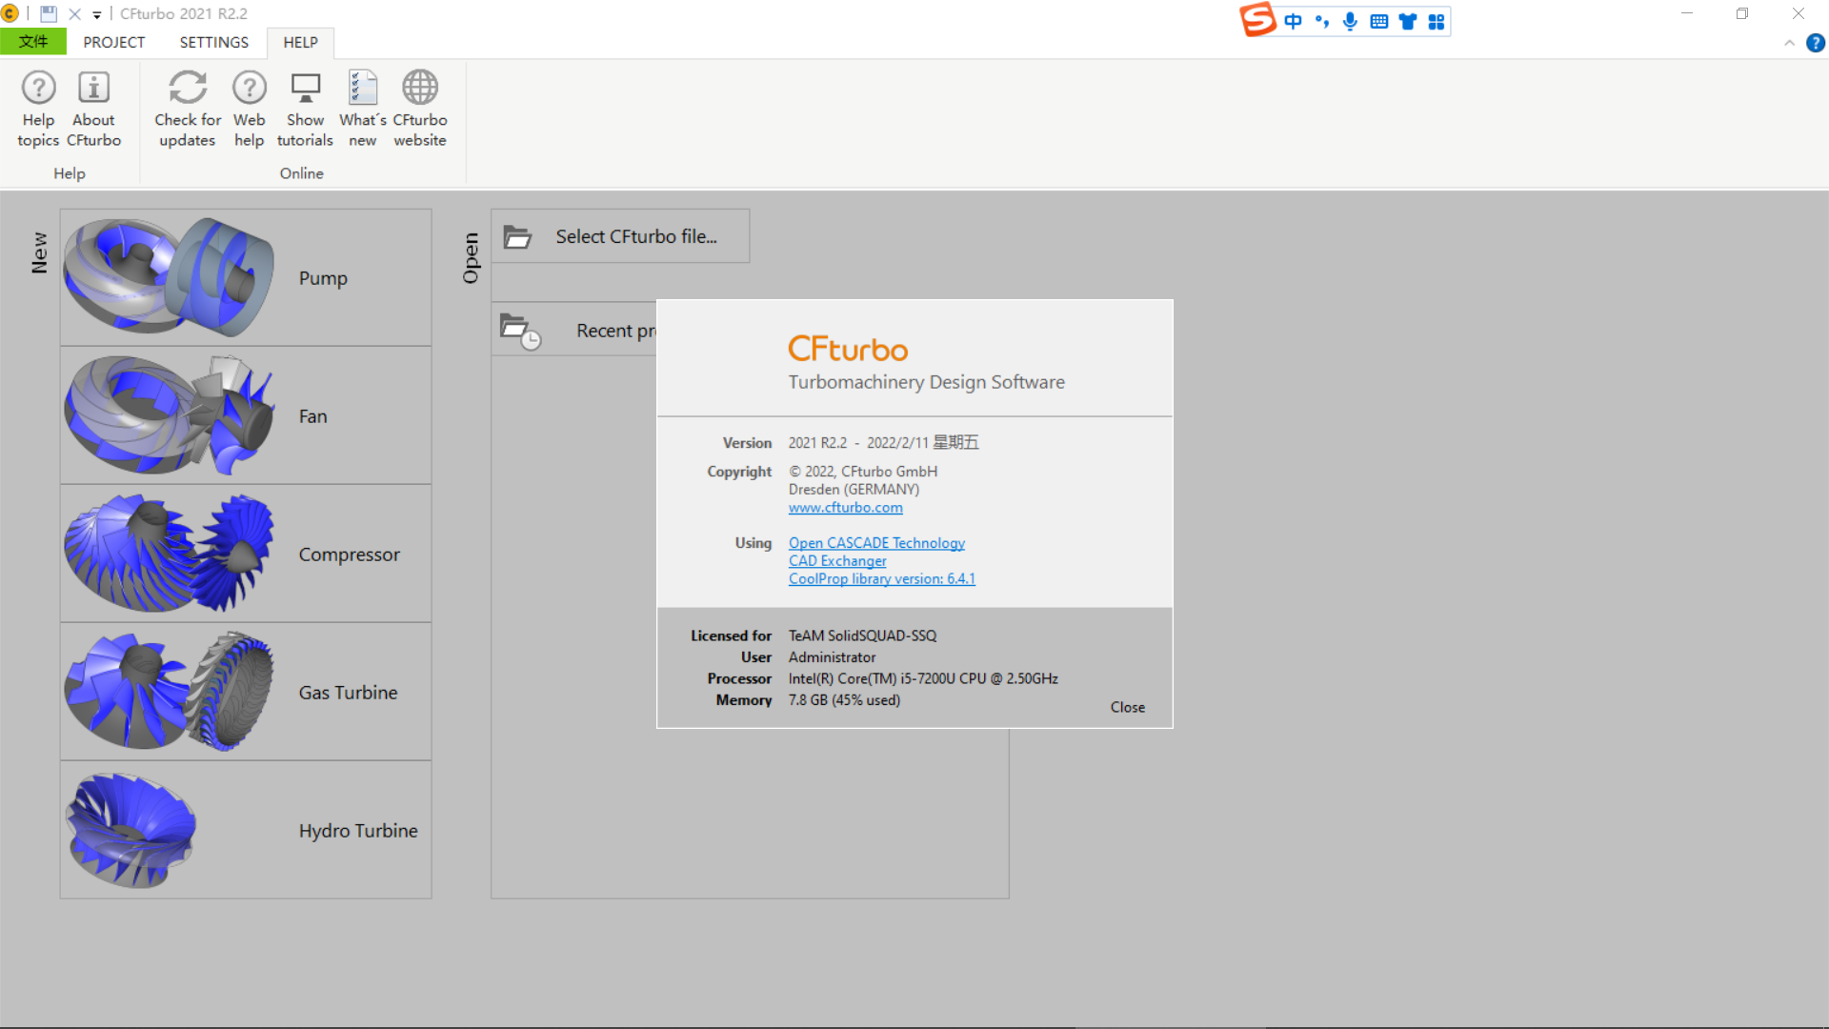Viewport: 1829px width, 1029px height.
Task: Click Select CFturbo file button
Action: [620, 236]
